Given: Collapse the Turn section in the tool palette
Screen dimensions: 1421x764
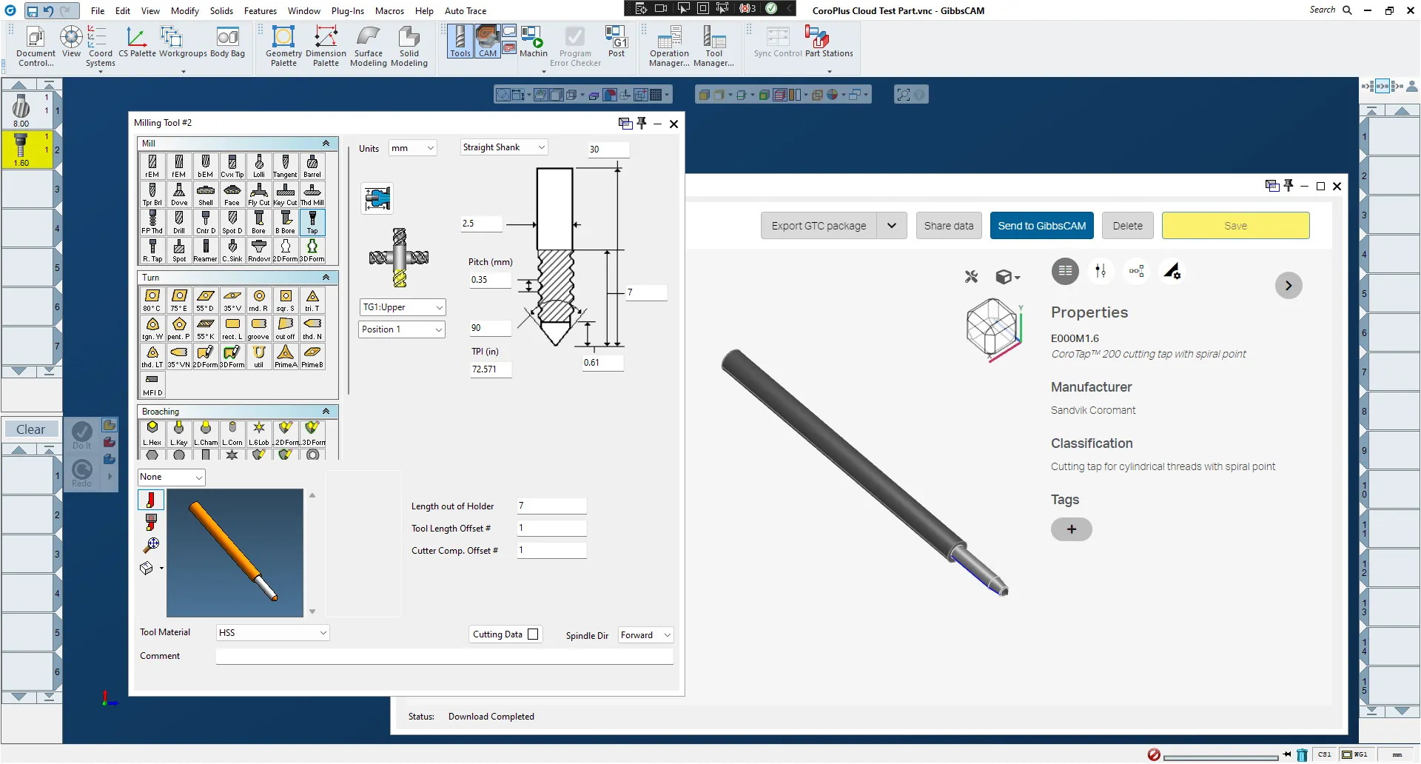Looking at the screenshot, I should [326, 278].
